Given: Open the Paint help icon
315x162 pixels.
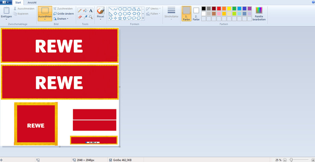Looking at the screenshot, I should [x=313, y=2].
